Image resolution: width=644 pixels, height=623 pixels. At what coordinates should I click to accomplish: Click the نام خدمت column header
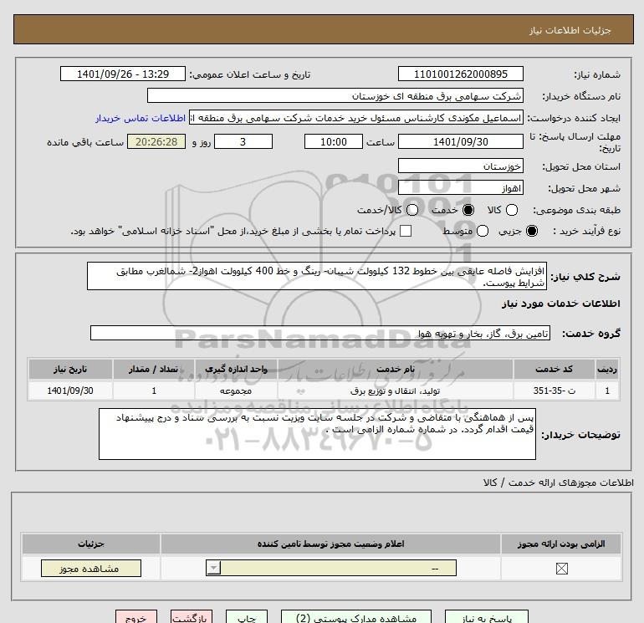click(395, 369)
